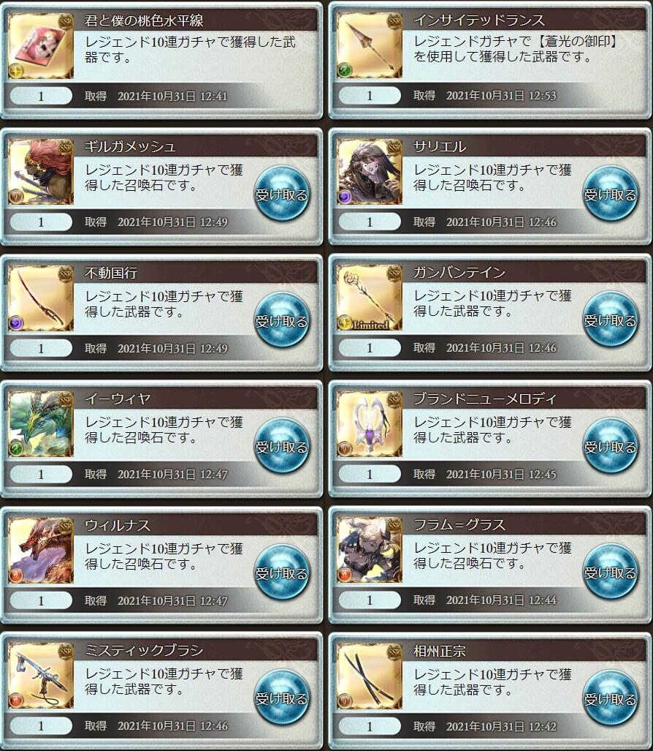The width and height of the screenshot is (653, 751).
Task: Select the 不動国行 weapon icon
Action: [41, 298]
